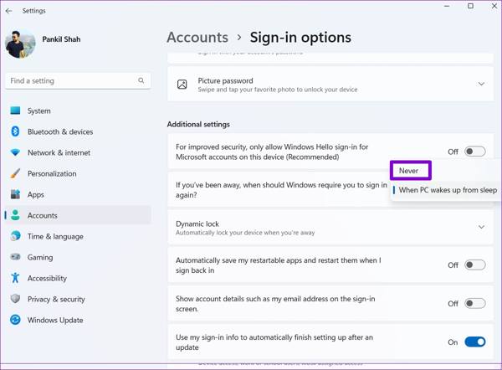The height and width of the screenshot is (370, 502).
Task: Click the Windows Update label
Action: click(55, 320)
